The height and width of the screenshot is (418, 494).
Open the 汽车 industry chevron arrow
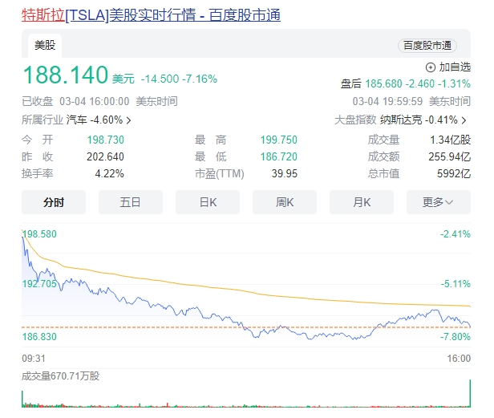pos(128,120)
